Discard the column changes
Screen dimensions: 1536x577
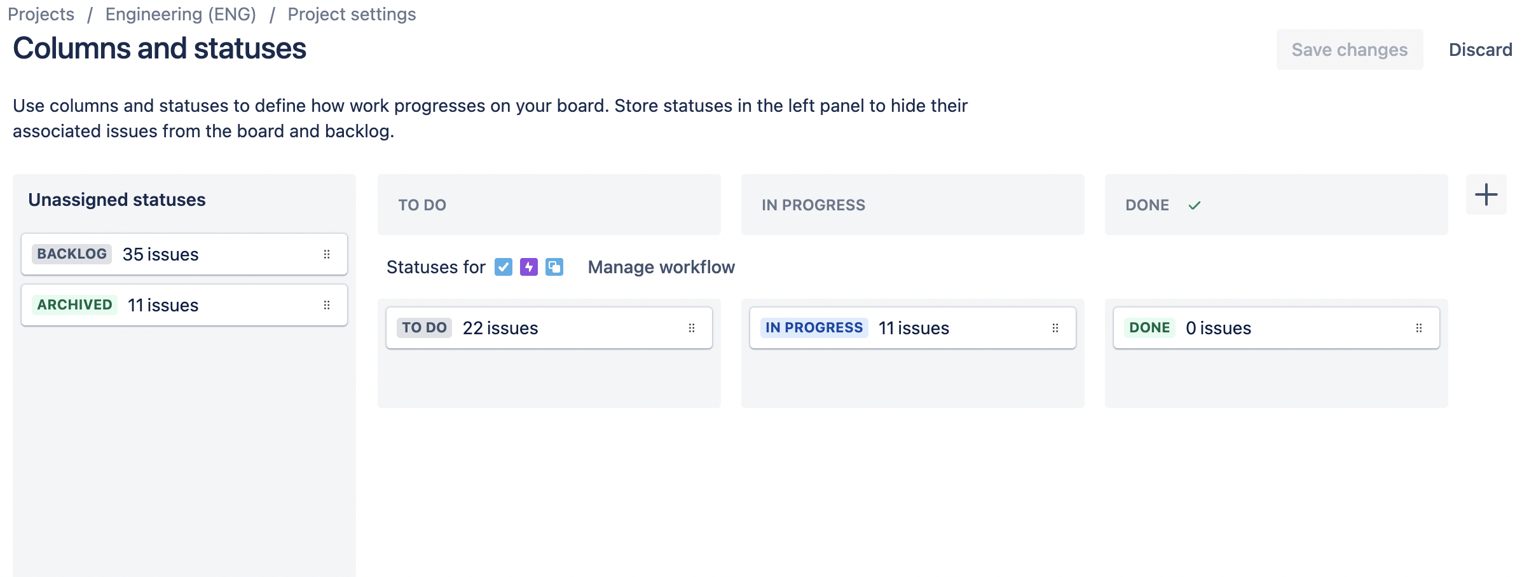click(1481, 50)
